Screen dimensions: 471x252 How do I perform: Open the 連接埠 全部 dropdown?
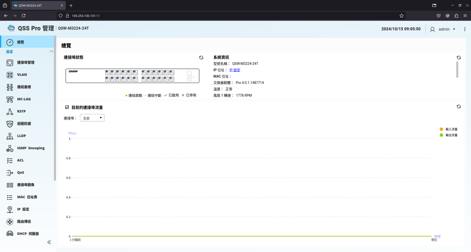click(92, 118)
